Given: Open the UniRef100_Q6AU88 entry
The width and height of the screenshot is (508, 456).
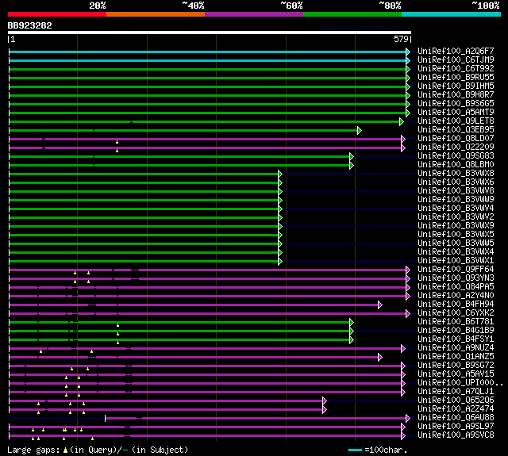Looking at the screenshot, I should click(456, 418).
